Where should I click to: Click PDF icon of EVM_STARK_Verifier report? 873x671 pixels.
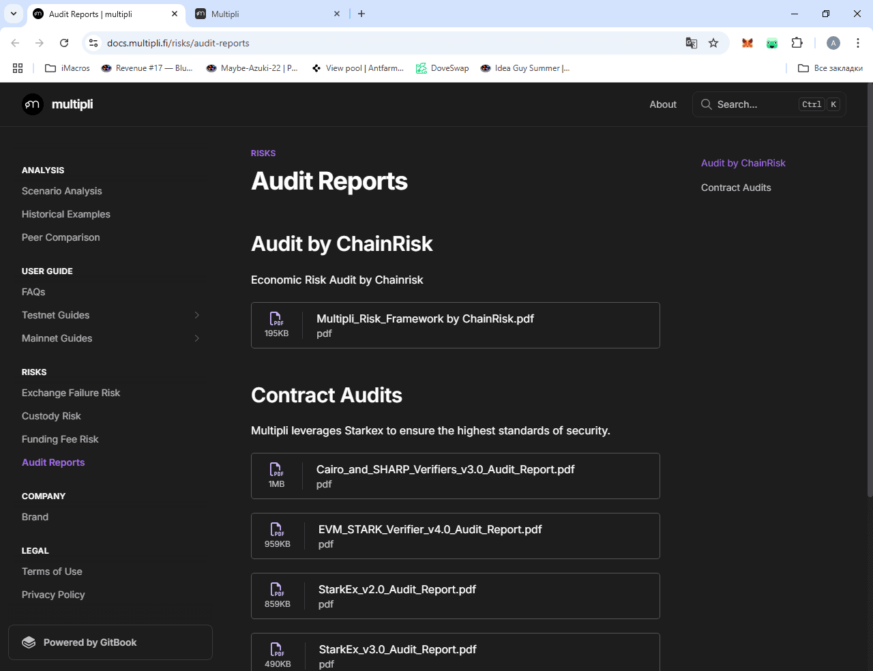277,529
